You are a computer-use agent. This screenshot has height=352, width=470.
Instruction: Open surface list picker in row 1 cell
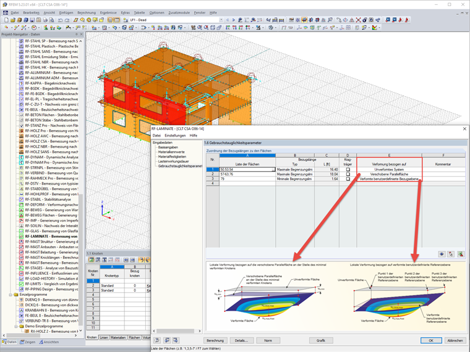(273, 169)
